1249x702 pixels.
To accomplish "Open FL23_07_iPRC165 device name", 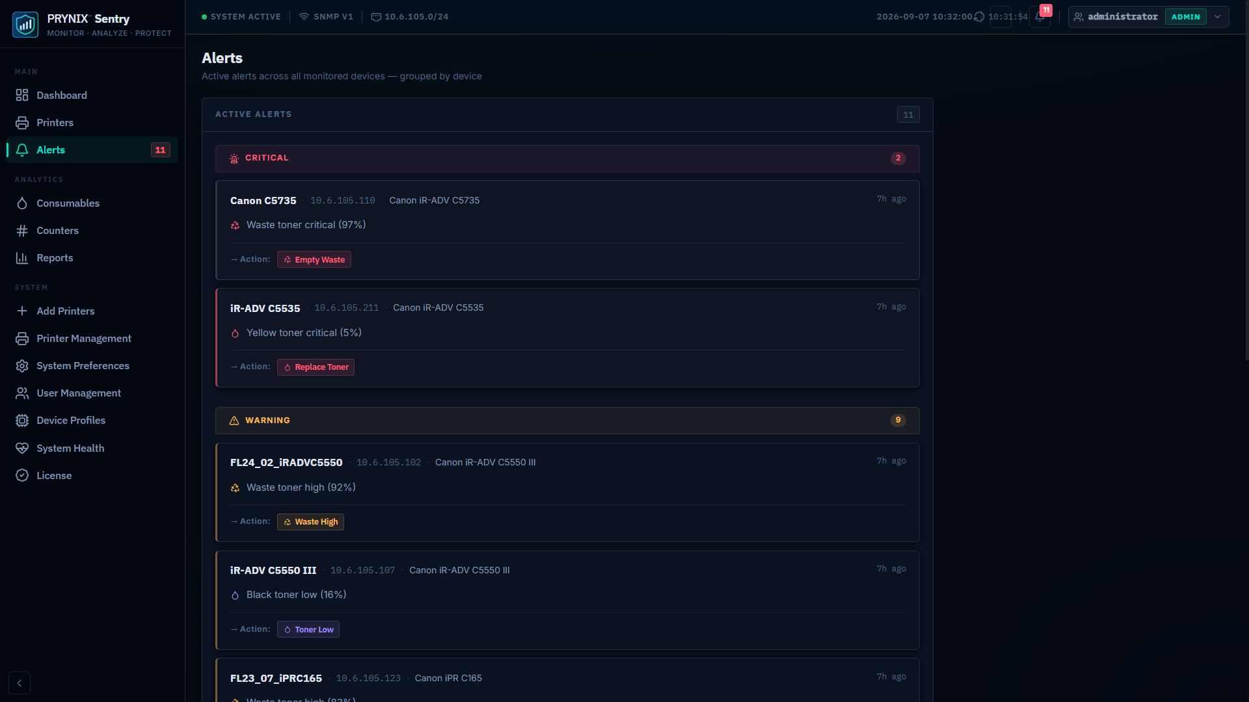I will click(276, 678).
